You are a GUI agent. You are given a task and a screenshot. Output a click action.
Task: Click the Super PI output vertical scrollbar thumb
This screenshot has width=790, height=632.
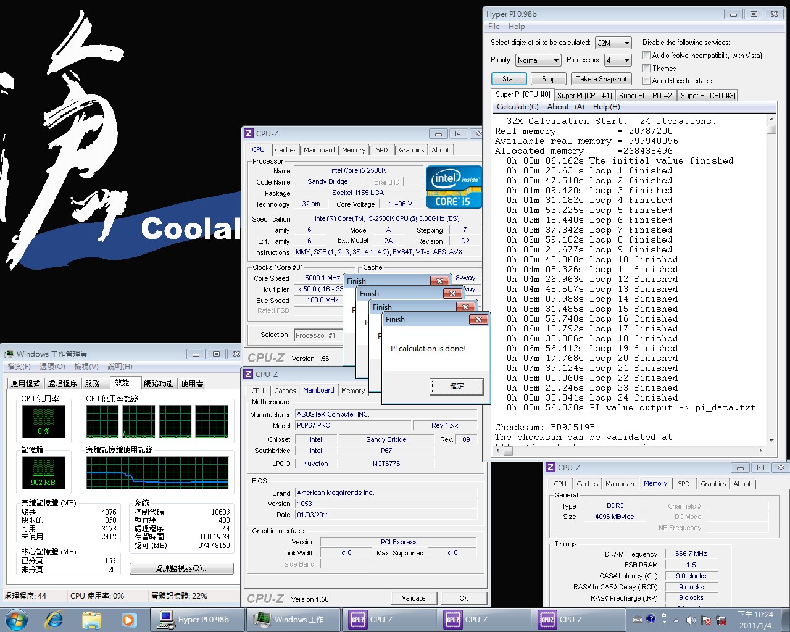point(771,129)
